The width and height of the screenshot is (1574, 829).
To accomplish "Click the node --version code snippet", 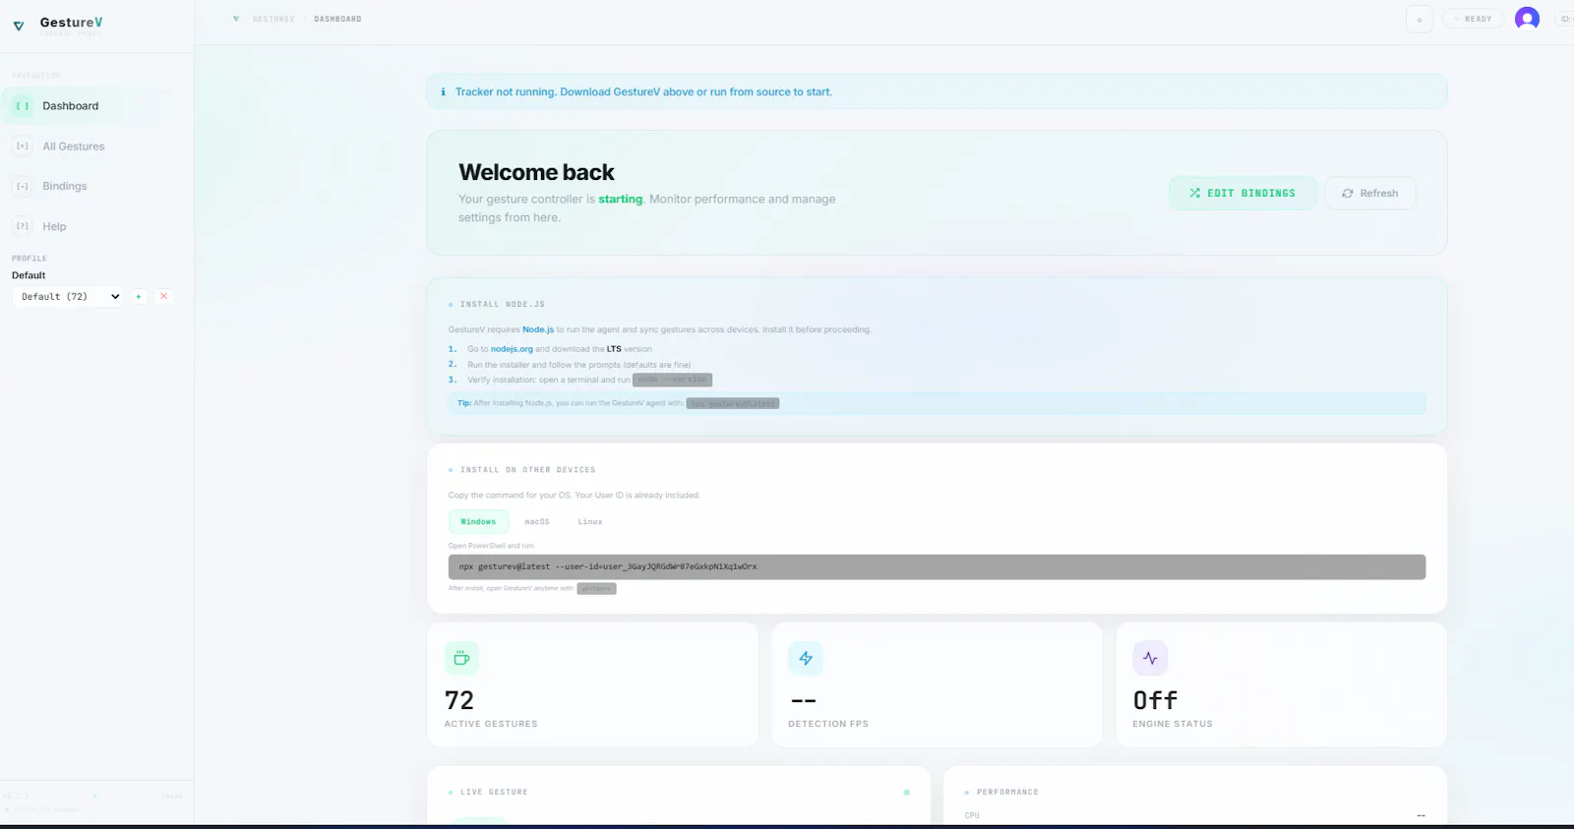I will pos(672,380).
